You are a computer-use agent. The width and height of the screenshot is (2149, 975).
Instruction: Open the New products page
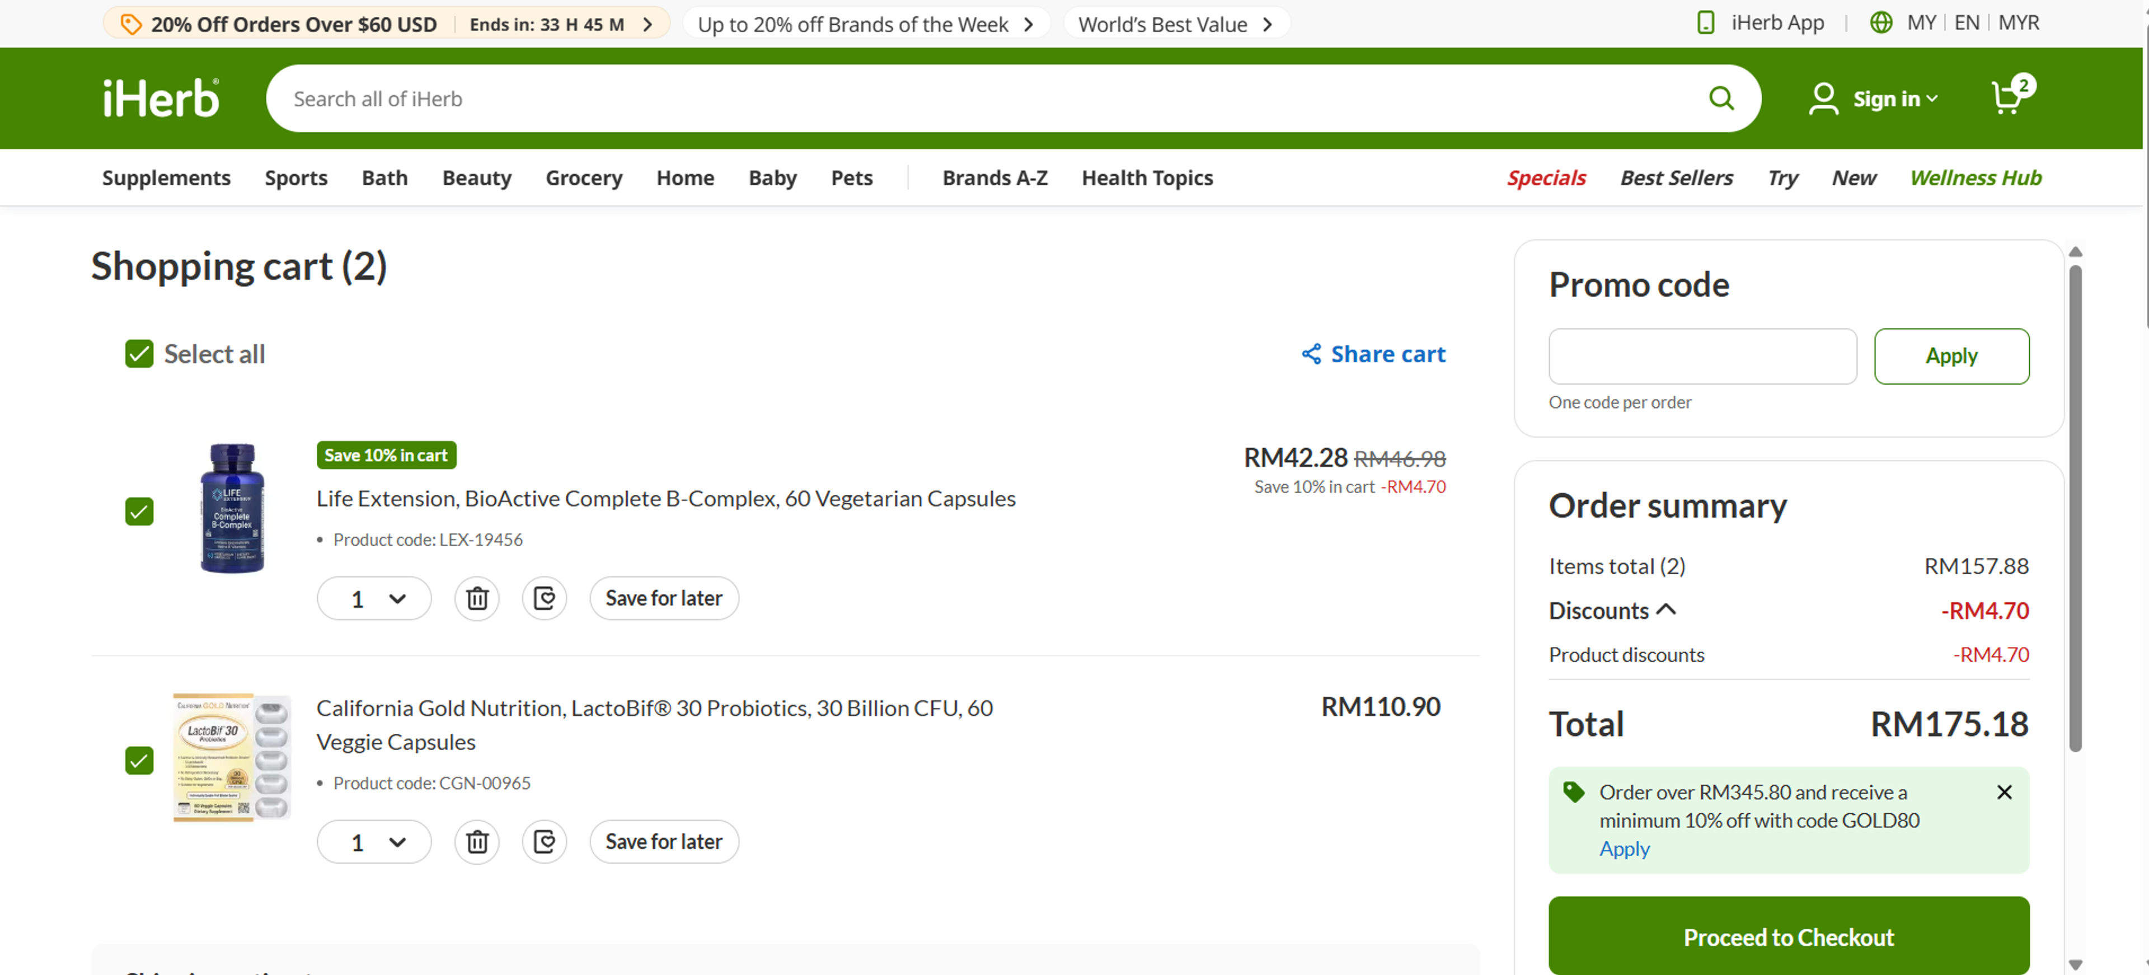click(1854, 177)
